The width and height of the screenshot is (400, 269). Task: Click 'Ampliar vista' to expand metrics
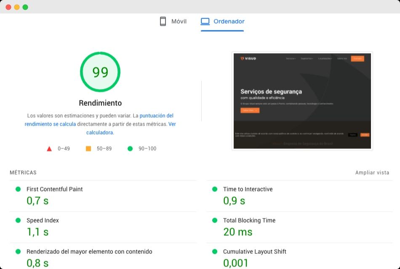click(x=372, y=173)
